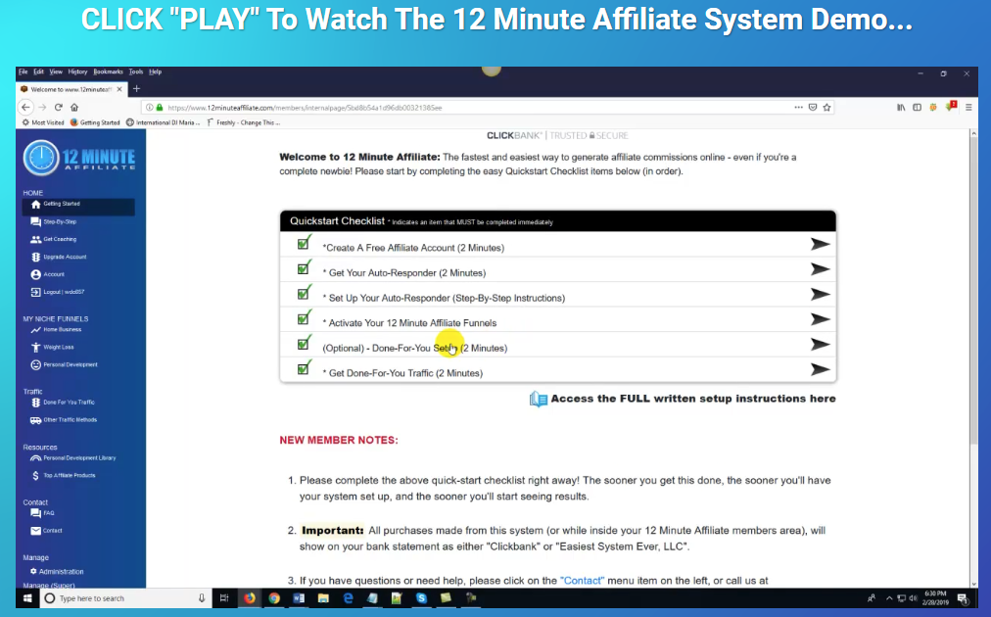
Task: Toggle the Firefox sidebar icon
Action: click(917, 108)
